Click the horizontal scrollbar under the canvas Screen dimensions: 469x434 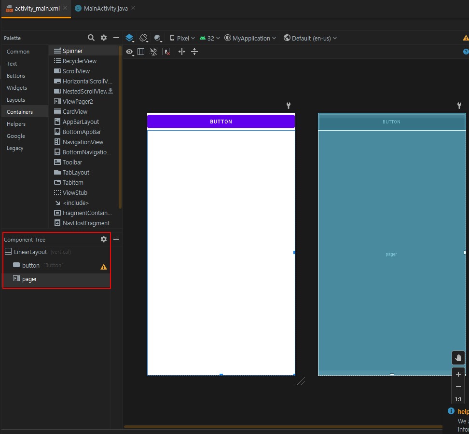(x=283, y=427)
